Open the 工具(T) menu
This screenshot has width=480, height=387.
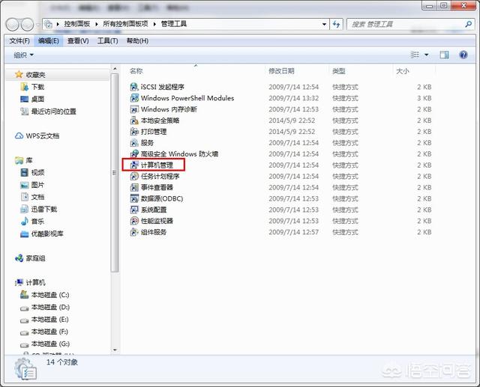107,41
